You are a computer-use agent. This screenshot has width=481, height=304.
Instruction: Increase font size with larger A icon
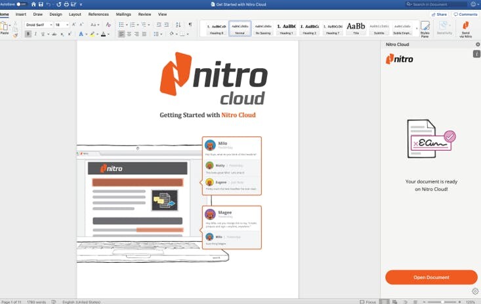pyautogui.click(x=73, y=24)
